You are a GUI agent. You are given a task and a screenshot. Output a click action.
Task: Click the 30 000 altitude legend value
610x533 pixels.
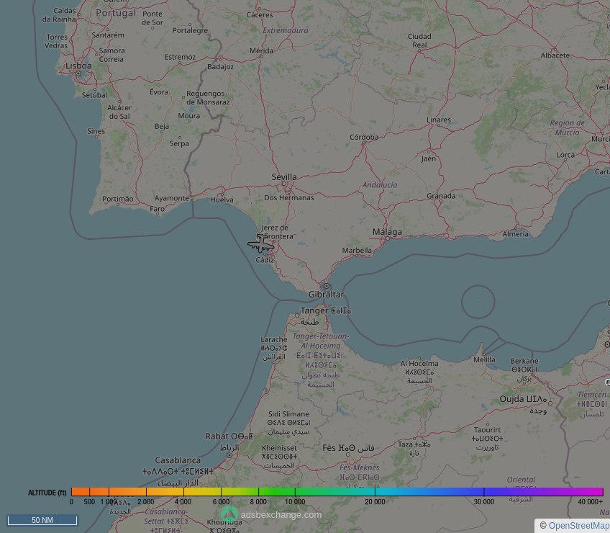tap(484, 502)
